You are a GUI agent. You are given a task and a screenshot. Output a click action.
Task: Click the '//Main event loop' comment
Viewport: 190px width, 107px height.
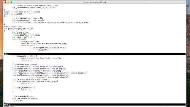pyautogui.click(x=13, y=26)
